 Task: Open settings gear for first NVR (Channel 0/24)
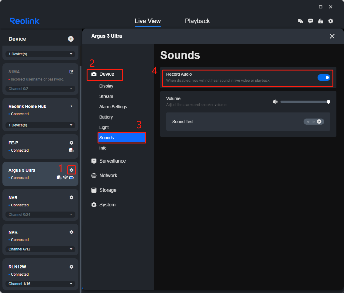71,198
